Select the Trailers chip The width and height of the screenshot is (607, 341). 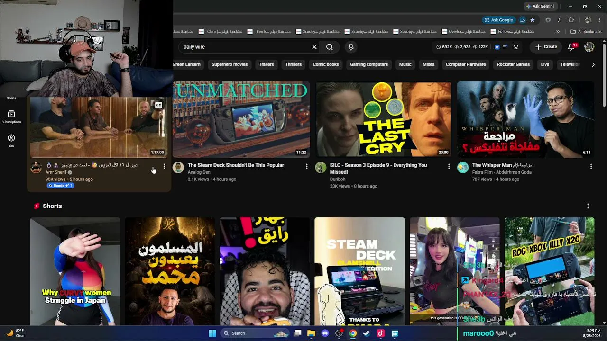[267, 64]
